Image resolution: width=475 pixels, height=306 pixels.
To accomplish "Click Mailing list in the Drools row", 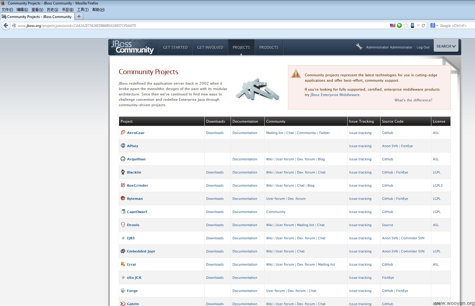I will click(x=305, y=225).
